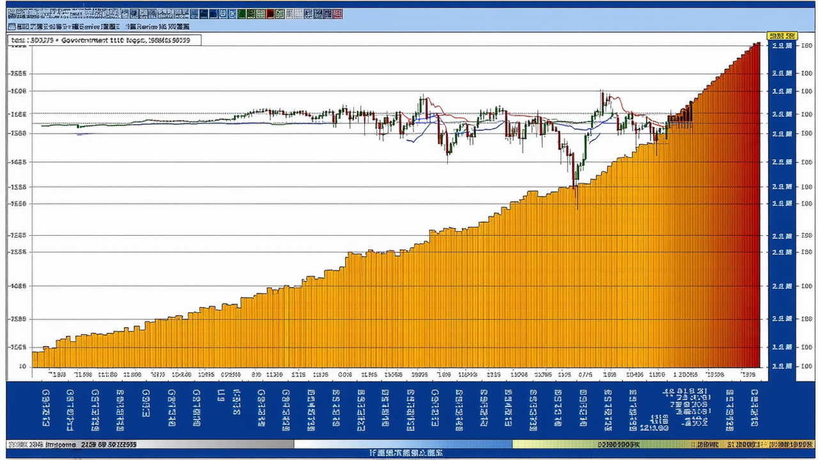The height and width of the screenshot is (460, 818).
Task: Click the dark navy square toolbar icon
Action: pyautogui.click(x=204, y=13)
